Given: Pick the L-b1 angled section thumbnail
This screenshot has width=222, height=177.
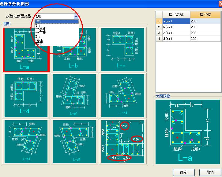Looking at the screenshot, I should pyautogui.click(x=123, y=96).
